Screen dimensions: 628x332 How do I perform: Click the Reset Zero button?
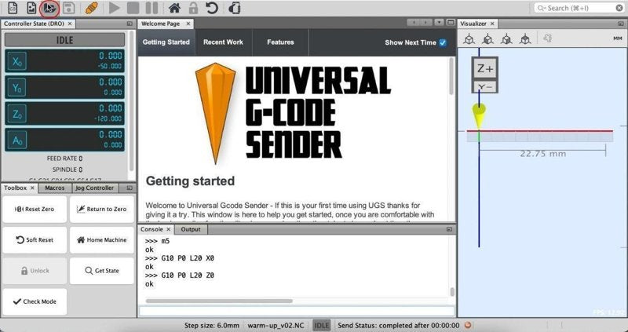[35, 209]
